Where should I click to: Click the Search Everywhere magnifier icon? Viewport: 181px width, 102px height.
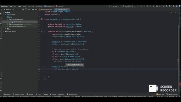tap(174, 6)
